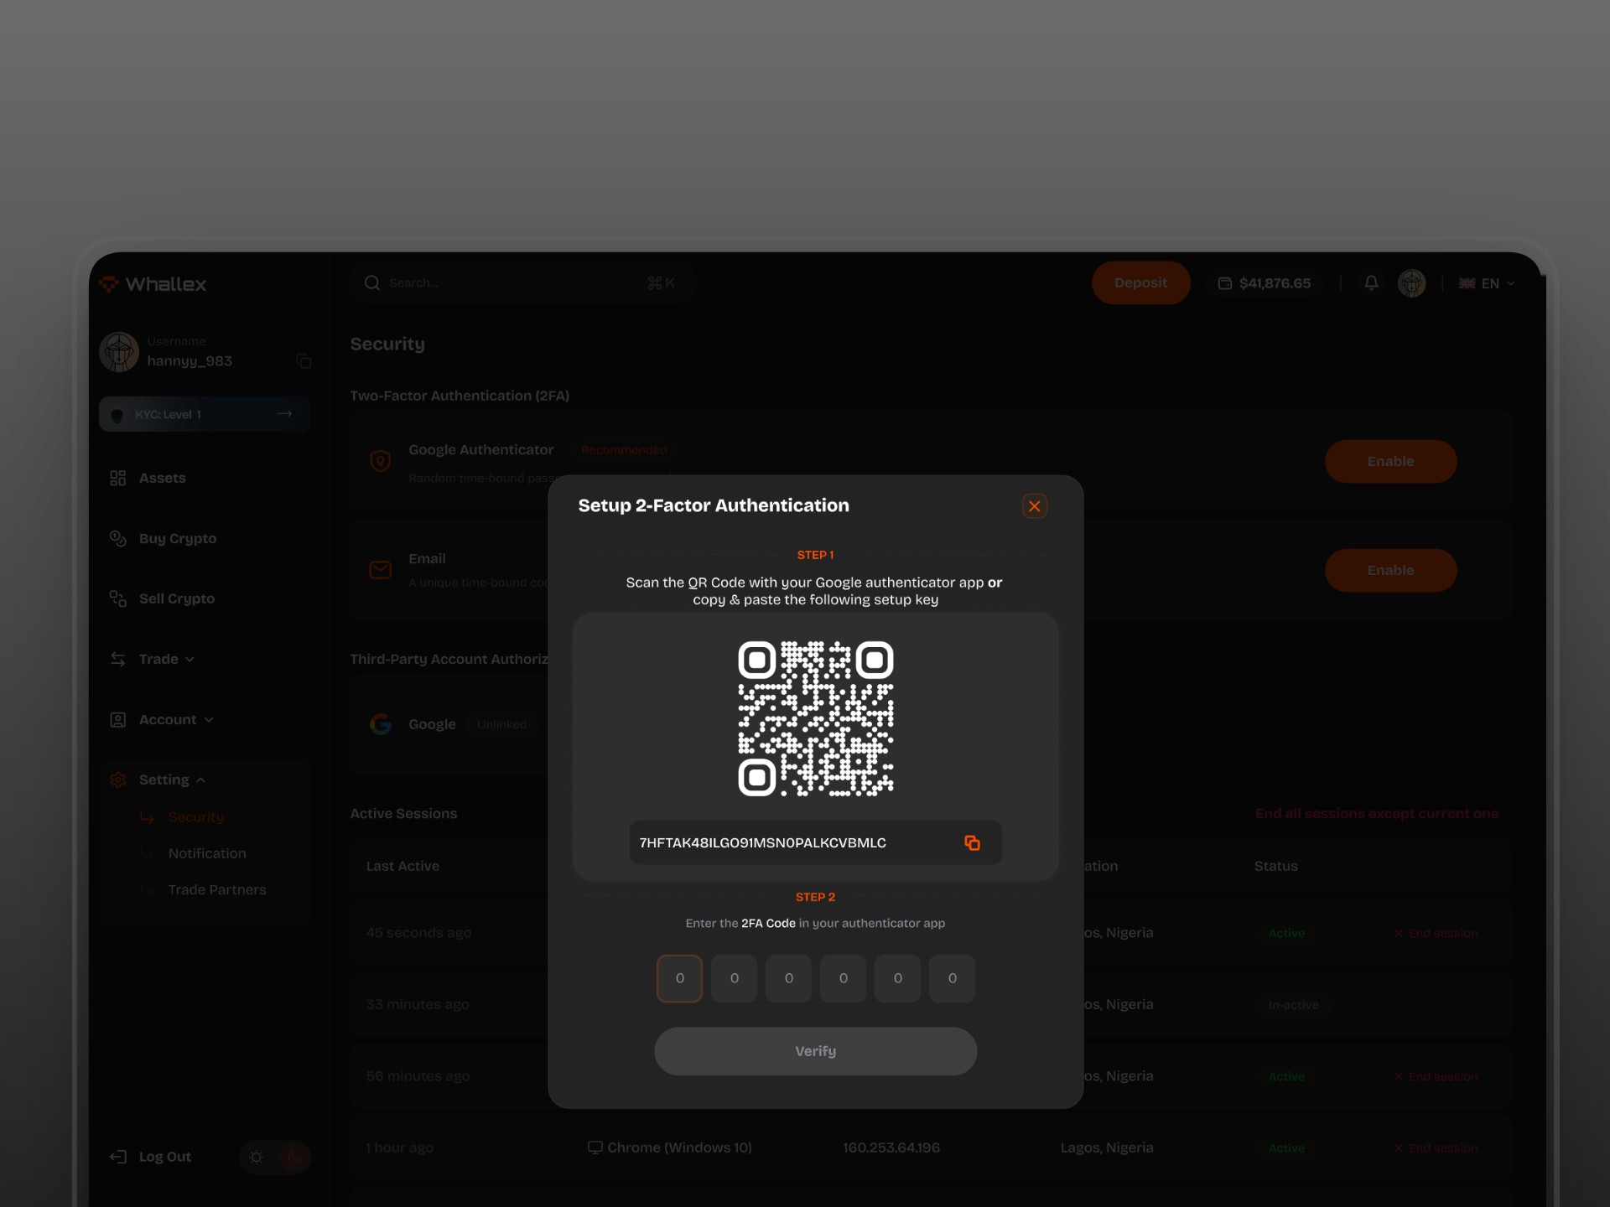This screenshot has height=1207, width=1610.
Task: Open the profile avatar in header
Action: pos(1411,283)
